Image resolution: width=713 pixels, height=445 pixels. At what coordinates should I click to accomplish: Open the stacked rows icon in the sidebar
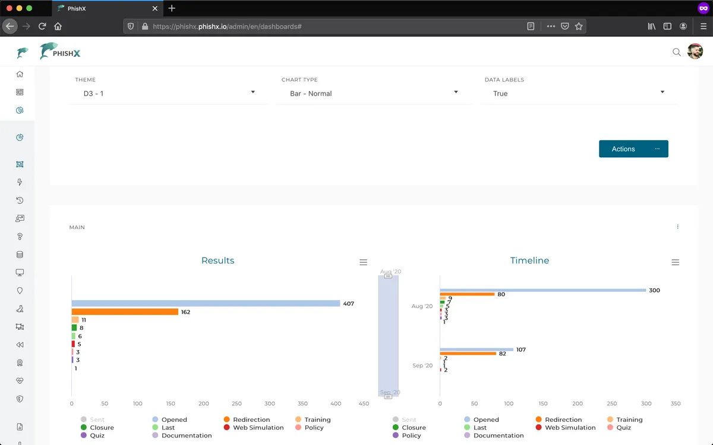(x=20, y=92)
